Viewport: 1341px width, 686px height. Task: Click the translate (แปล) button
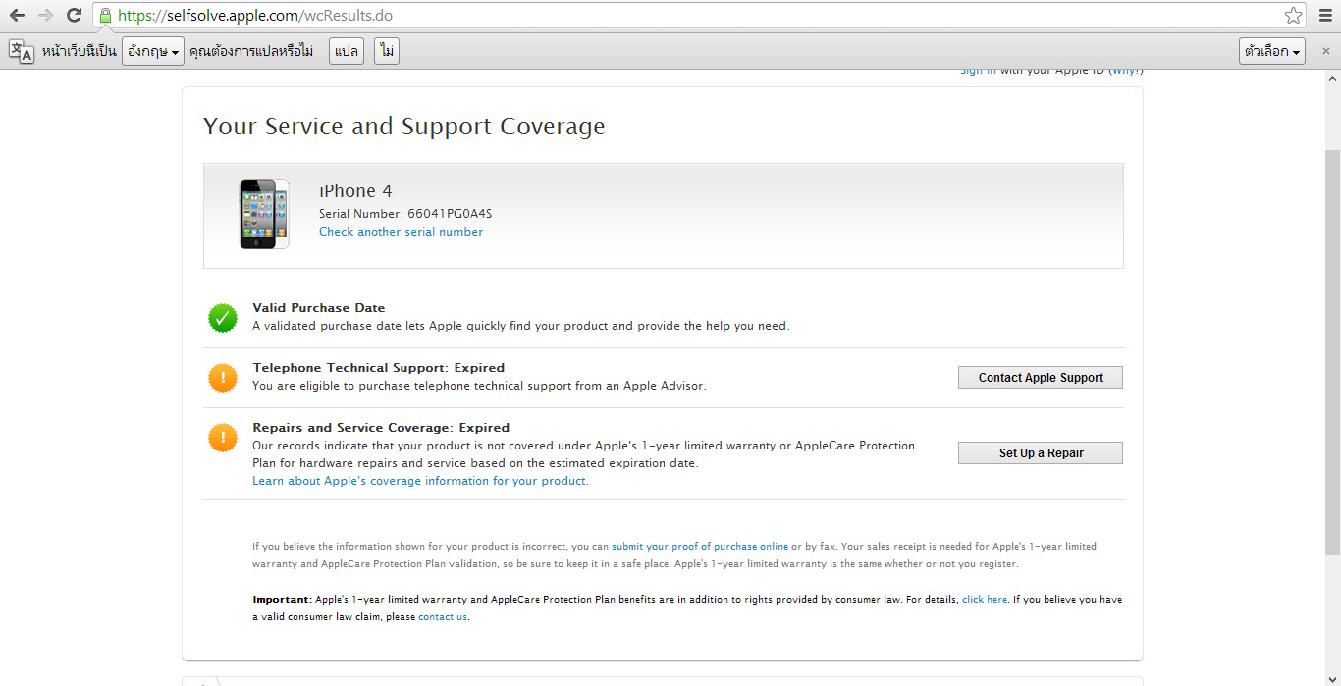pos(346,52)
